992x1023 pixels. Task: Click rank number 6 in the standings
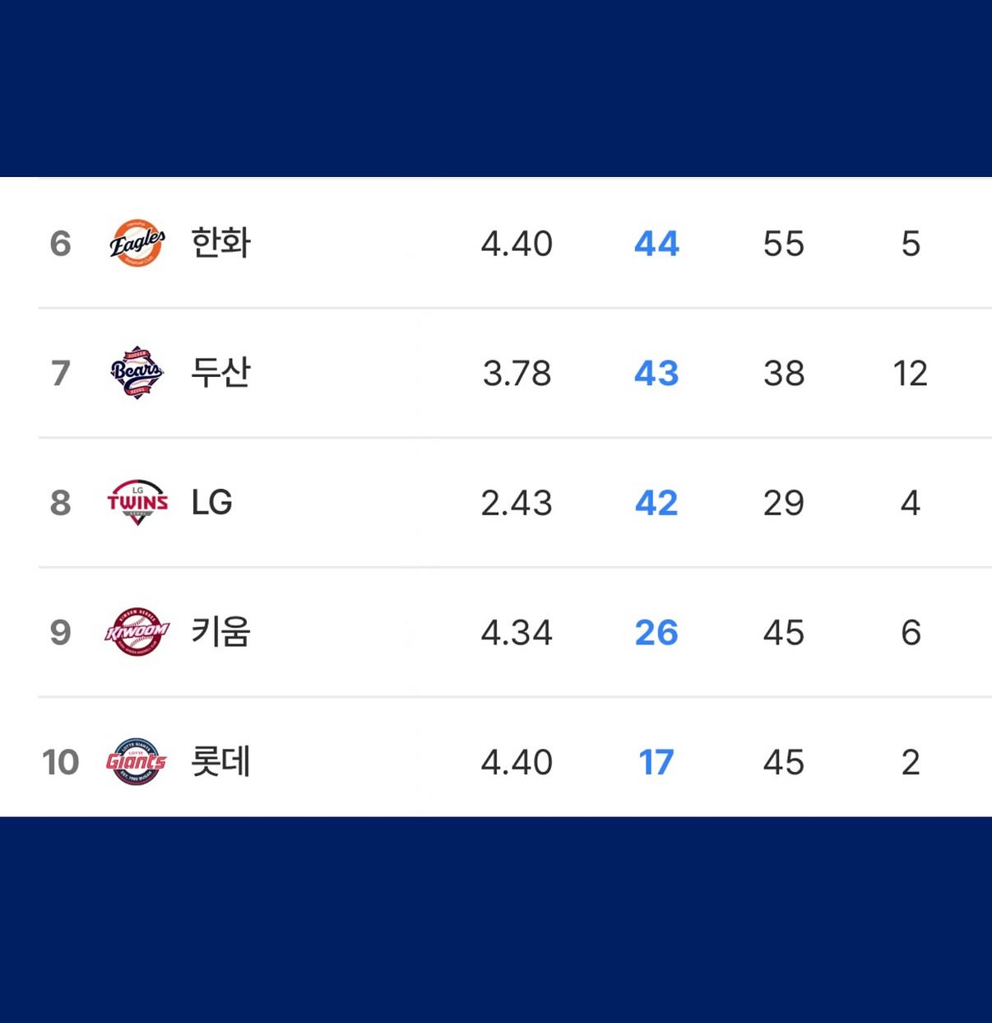click(59, 242)
